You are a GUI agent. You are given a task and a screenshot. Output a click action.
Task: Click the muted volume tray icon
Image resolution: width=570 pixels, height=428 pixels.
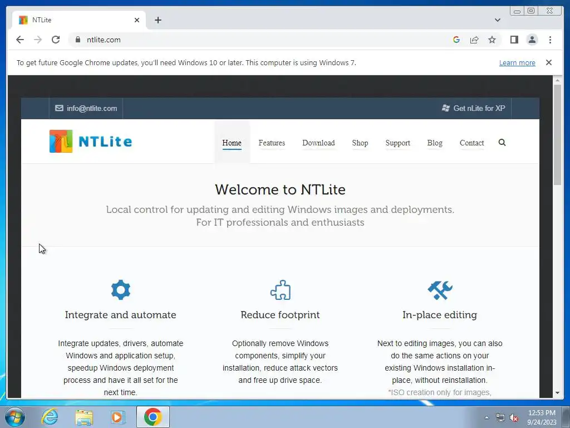[514, 418]
